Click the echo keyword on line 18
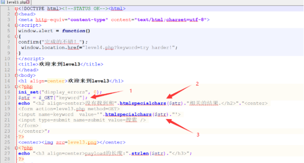304x163 pixels. click(24, 103)
